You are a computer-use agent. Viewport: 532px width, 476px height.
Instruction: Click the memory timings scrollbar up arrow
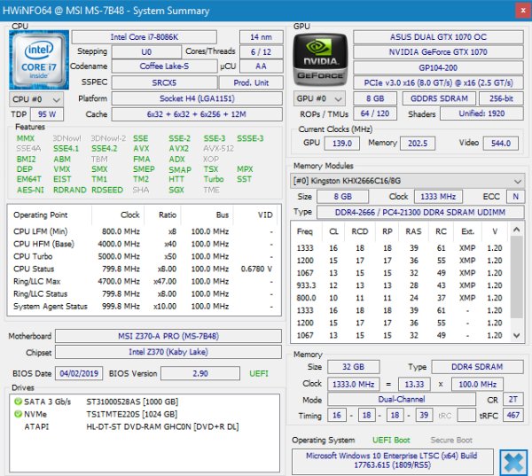516,230
